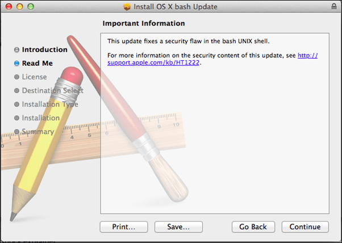Click the Destination Select step bullet
342x243 pixels.
[x=17, y=91]
